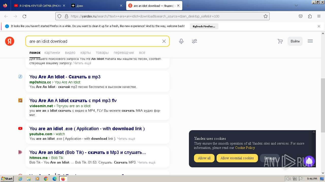Open 'You are an idiot .exe' YouTube result

click(87, 129)
